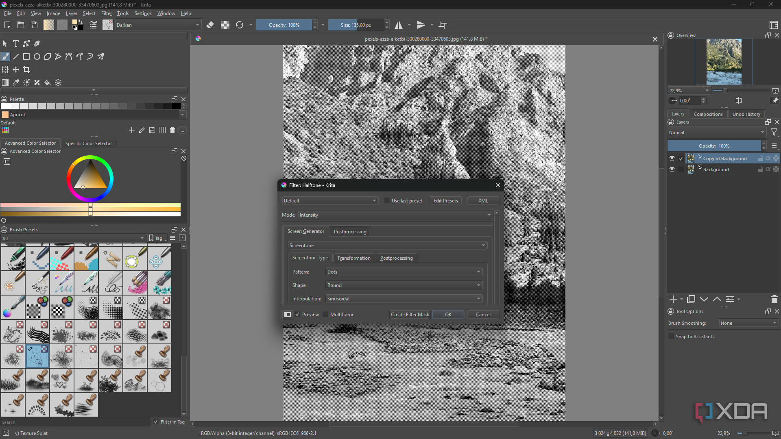This screenshot has width=781, height=439.
Task: Open blending mode dropdown showing Darken
Action: [158, 25]
